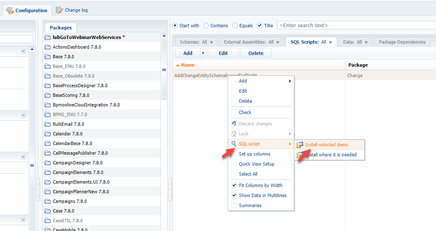
Task: Click folder icon of Calendar 7.8.0
Action: [47, 134]
